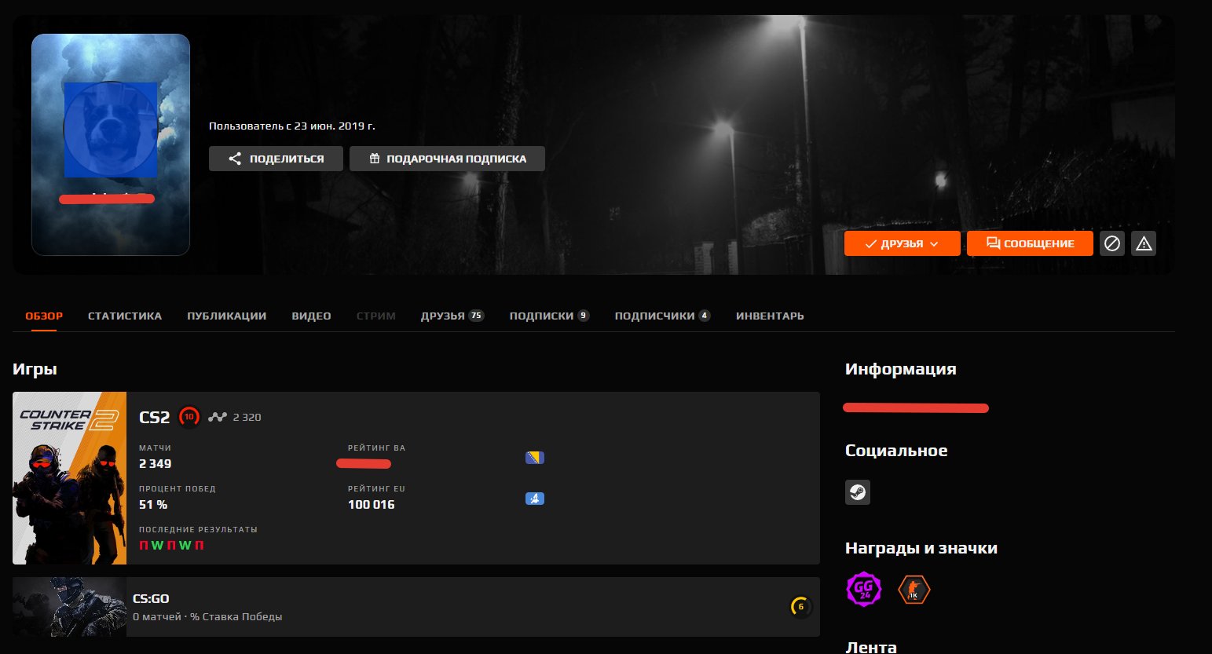
Task: Click the orange 1K kills badge
Action: 914,590
